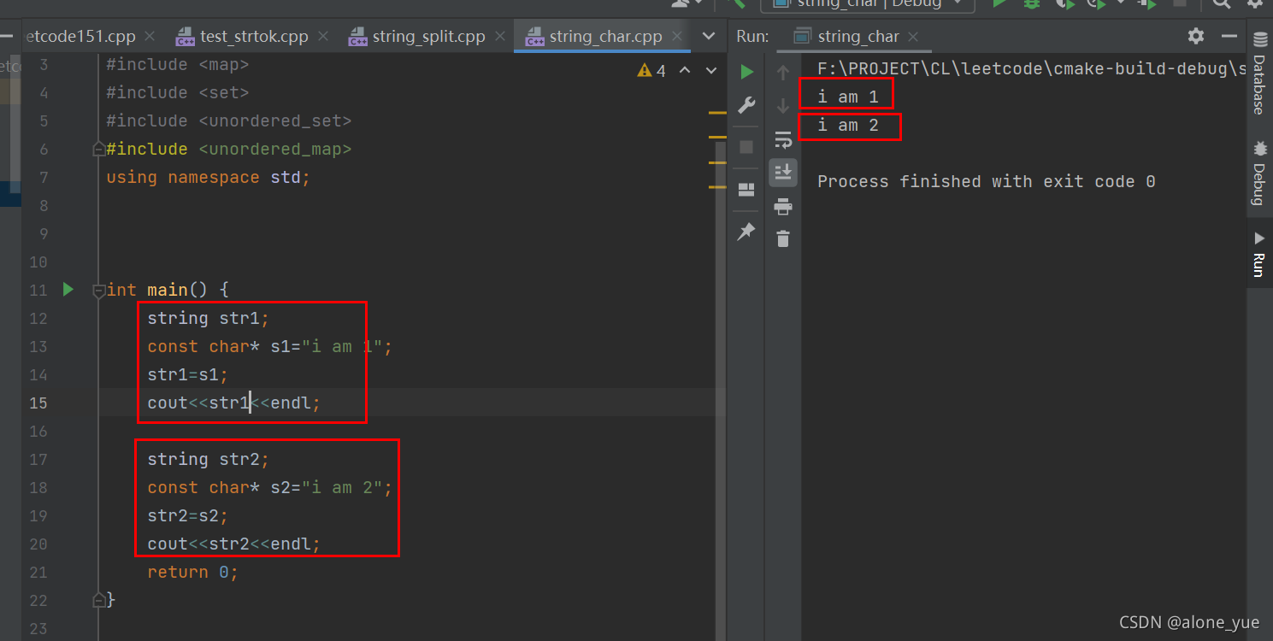Viewport: 1273px width, 641px height.
Task: Click '#include <set>' line
Action: (x=177, y=92)
